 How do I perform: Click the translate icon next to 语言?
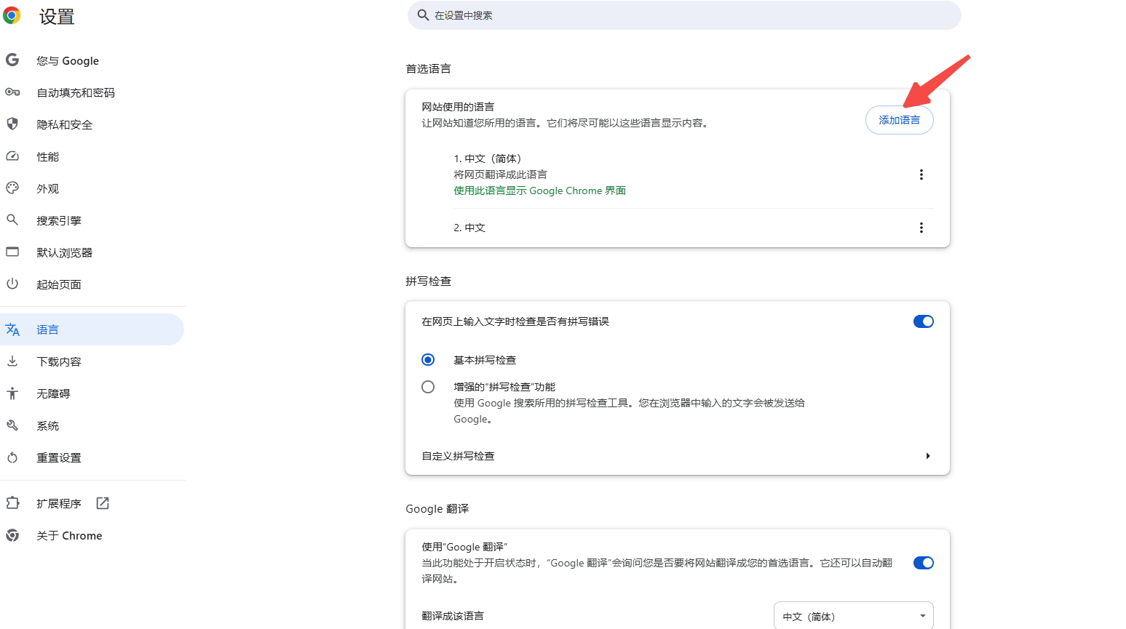click(x=12, y=329)
